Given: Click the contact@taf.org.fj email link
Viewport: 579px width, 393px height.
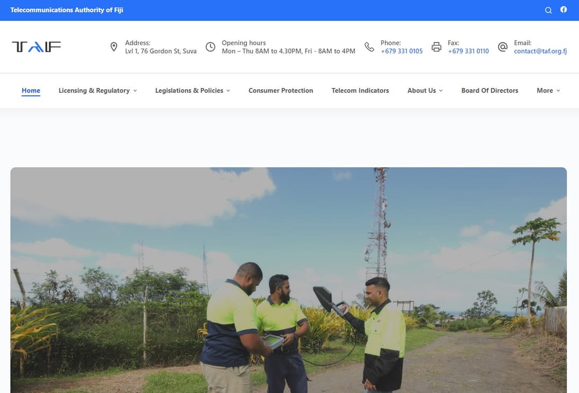Looking at the screenshot, I should (x=540, y=51).
